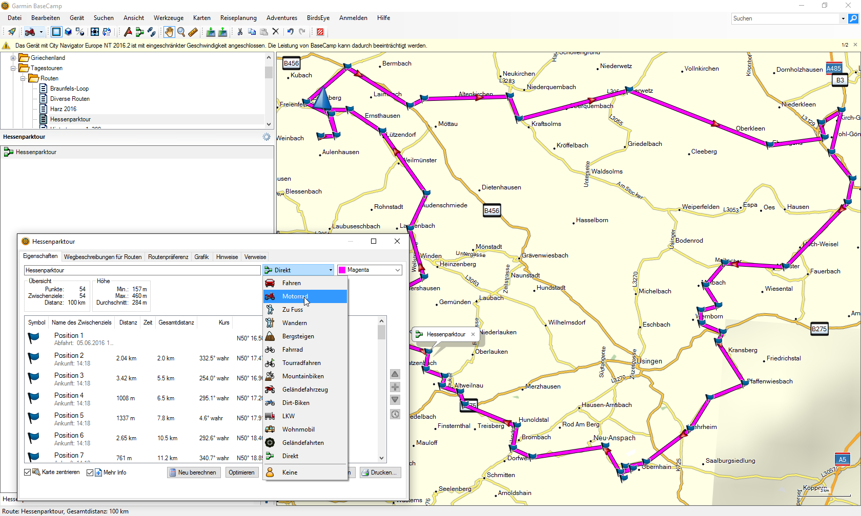Screen dimensions: 861x516
Task: Open the Reiseplanung menu
Action: pyautogui.click(x=238, y=18)
